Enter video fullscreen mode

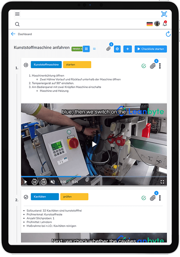(162, 182)
